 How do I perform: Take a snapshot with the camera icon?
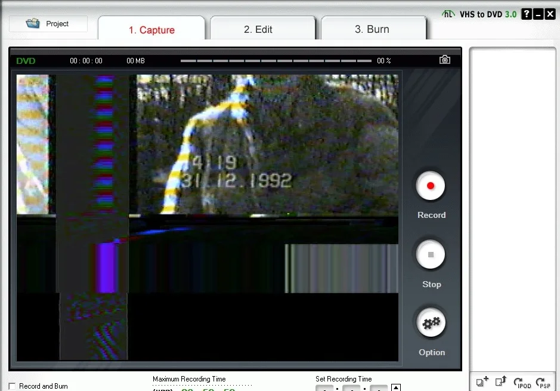tap(445, 60)
